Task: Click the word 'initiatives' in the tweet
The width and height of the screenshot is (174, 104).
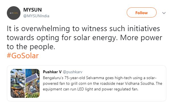Action: (144, 29)
